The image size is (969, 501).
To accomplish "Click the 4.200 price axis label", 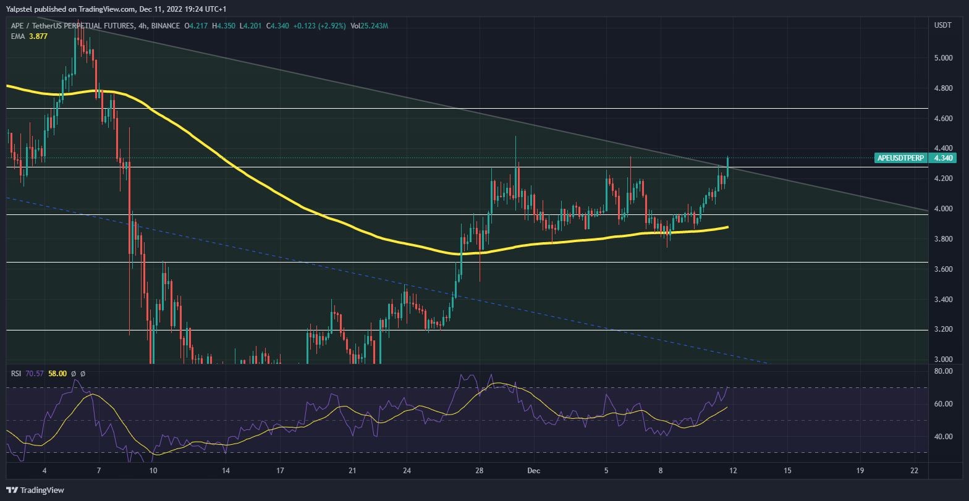I will pyautogui.click(x=943, y=179).
